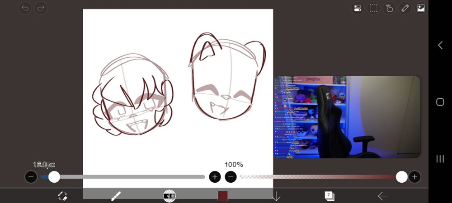Tap the webcam overlay video
The width and height of the screenshot is (452, 203).
coord(347,117)
